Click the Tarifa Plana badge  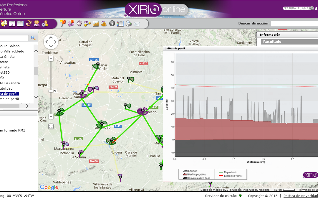point(299,8)
